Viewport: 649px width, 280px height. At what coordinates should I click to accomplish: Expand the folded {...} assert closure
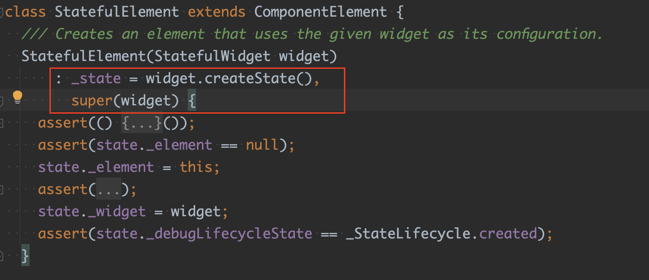(141, 123)
